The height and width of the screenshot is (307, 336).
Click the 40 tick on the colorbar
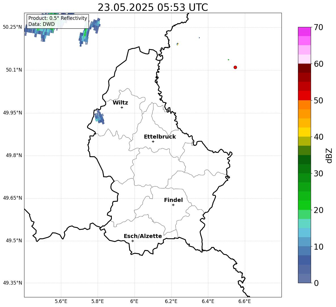click(318, 137)
